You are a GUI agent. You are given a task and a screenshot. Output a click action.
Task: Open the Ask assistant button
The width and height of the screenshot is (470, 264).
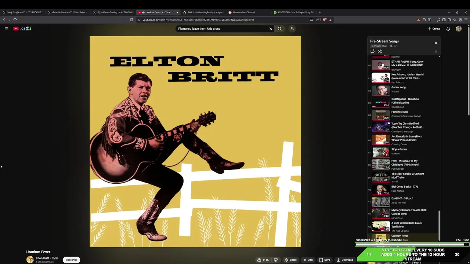coord(308,260)
